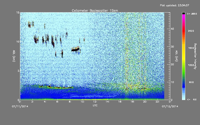
Task: Click the 30 tick on the kft axis
Action: [x=172, y=46]
